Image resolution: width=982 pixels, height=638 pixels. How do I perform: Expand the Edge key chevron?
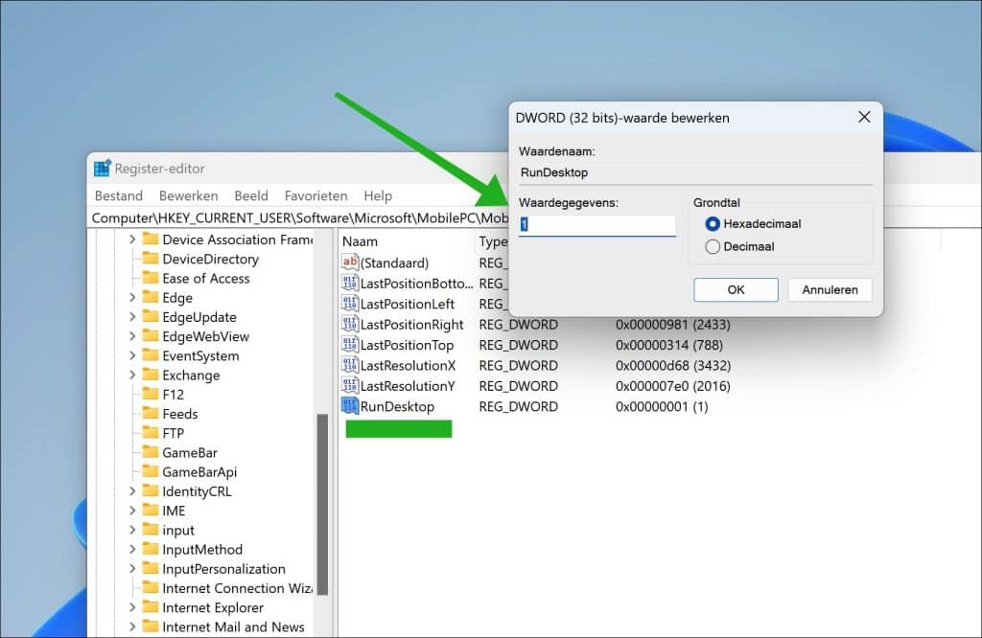(132, 297)
